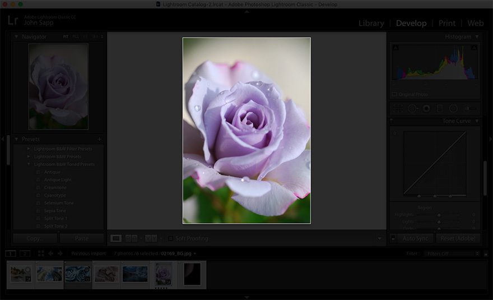The height and width of the screenshot is (300, 493).
Task: Open grid view from the filmstrip bar
Action: pyautogui.click(x=41, y=253)
